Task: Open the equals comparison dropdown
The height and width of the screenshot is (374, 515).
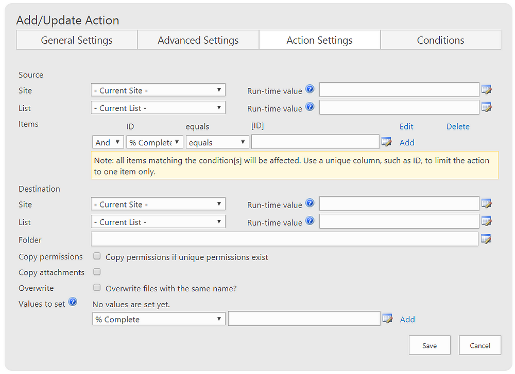Action: pyautogui.click(x=217, y=142)
